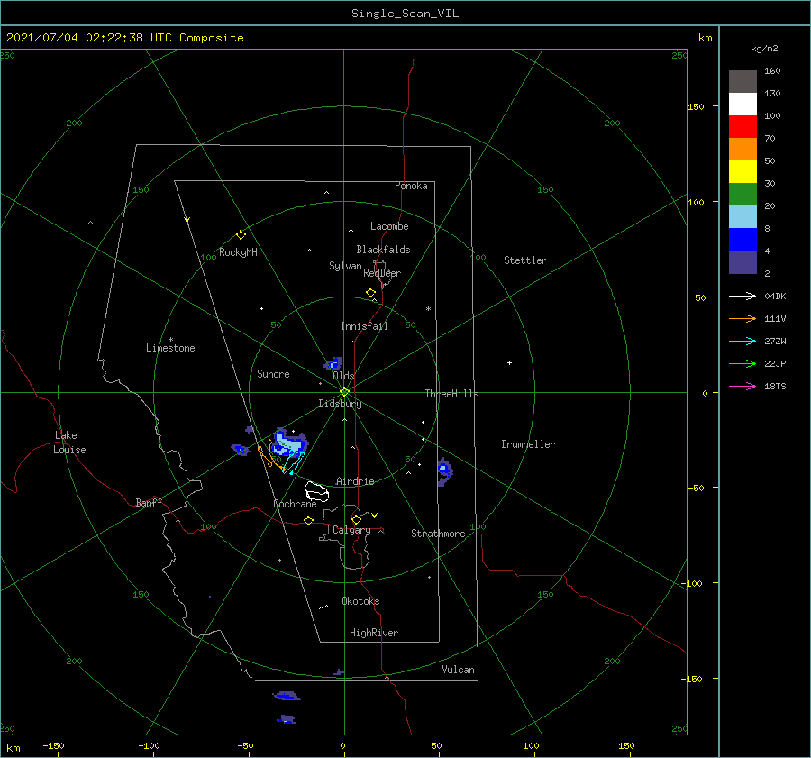Click the white plus marker west of Drumheller
This screenshot has height=758, width=811.
click(509, 362)
